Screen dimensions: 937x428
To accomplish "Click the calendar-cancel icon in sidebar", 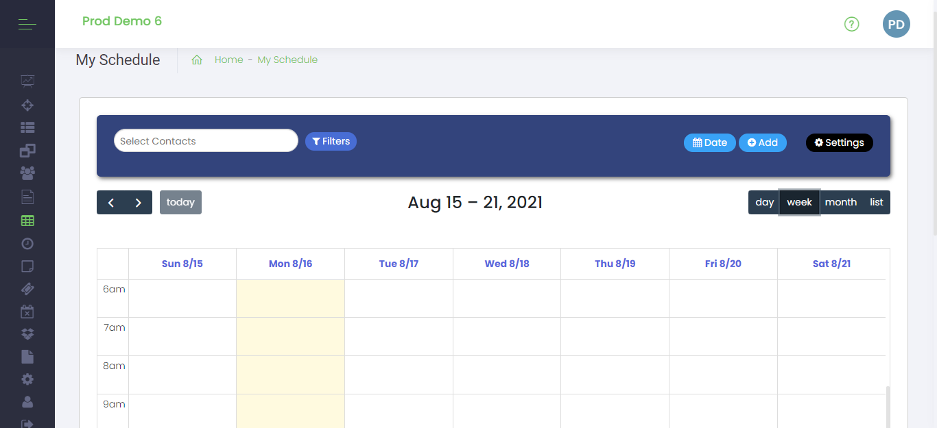I will click(27, 312).
